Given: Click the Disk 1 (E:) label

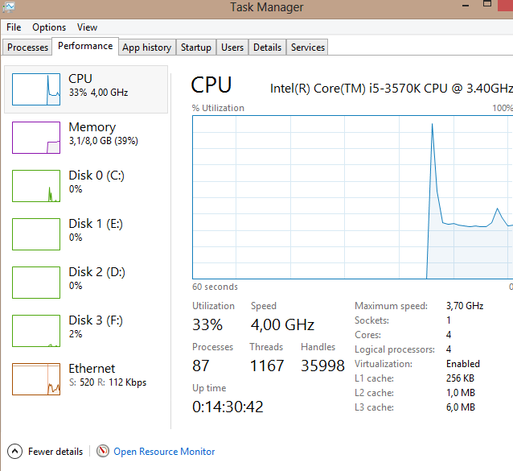Looking at the screenshot, I should pyautogui.click(x=96, y=224).
